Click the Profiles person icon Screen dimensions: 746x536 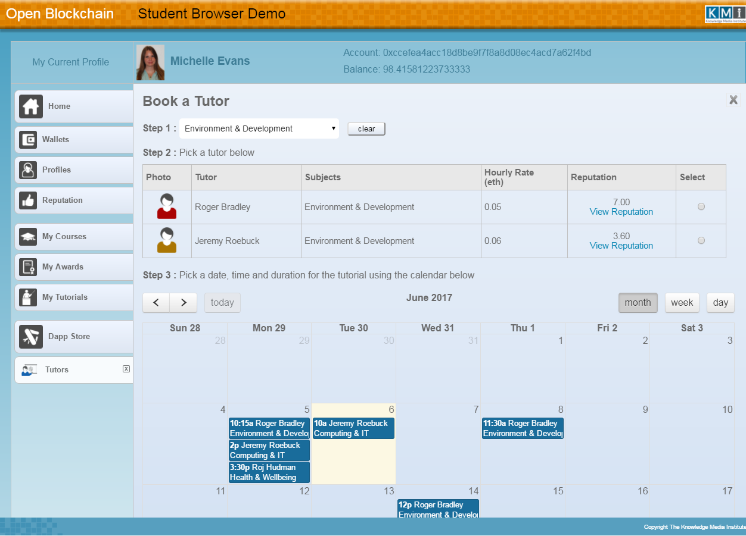27,170
